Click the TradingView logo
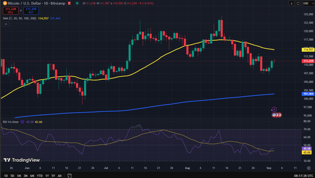 pos(22,160)
